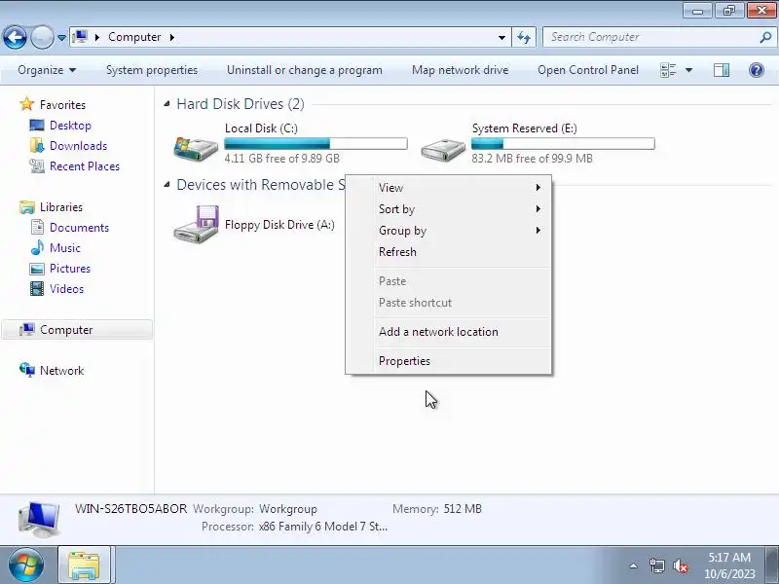Click System properties in the toolbar
The width and height of the screenshot is (779, 584).
point(152,70)
